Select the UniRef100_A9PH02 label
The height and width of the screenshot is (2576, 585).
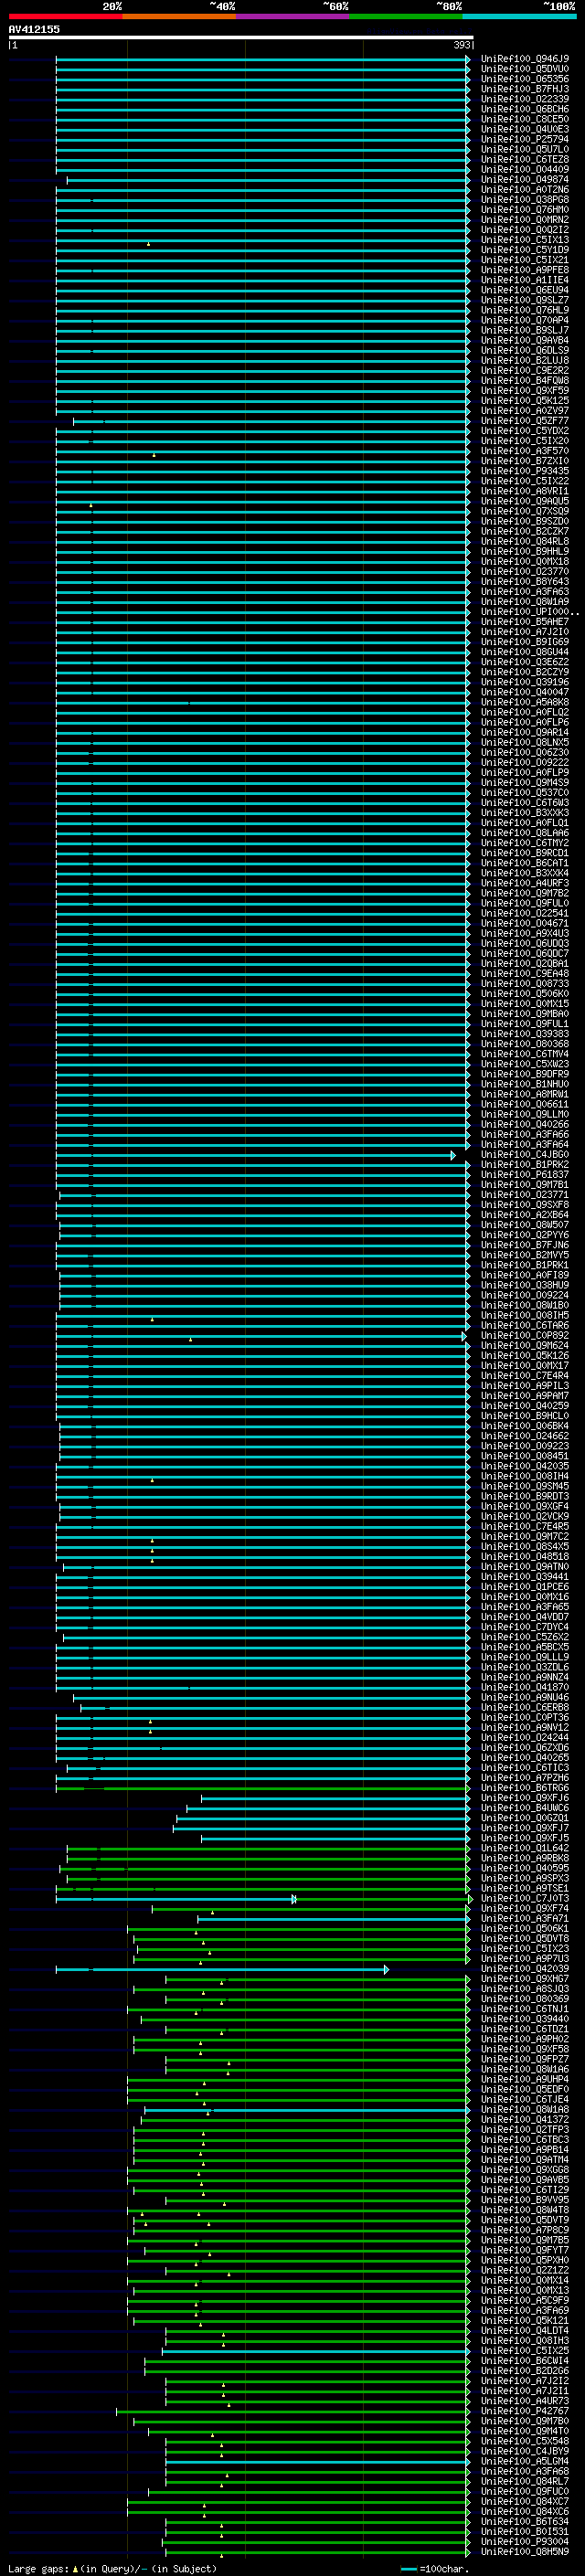[524, 2039]
